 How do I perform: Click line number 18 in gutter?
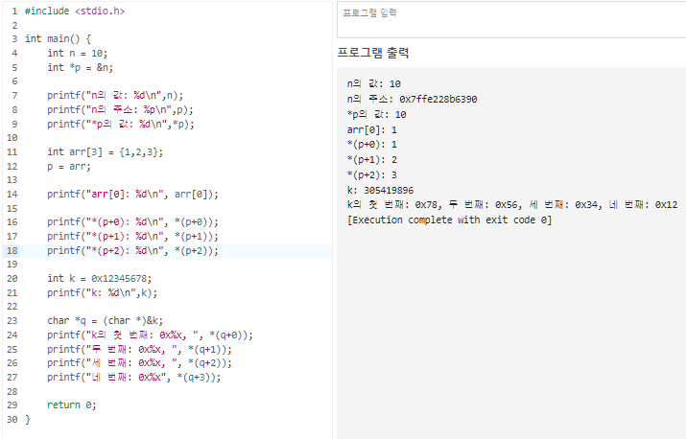pyautogui.click(x=12, y=251)
